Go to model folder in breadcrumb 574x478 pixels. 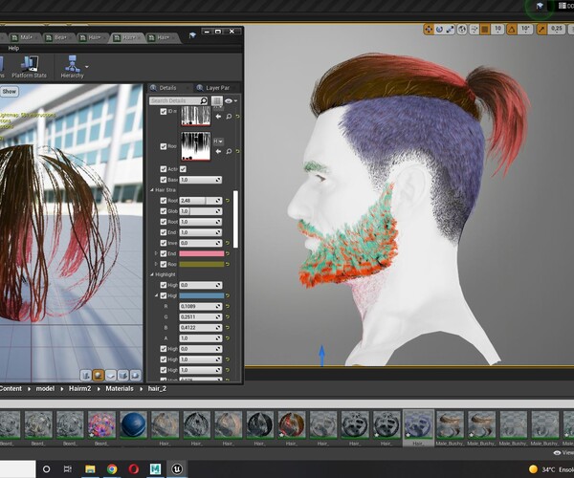pyautogui.click(x=45, y=388)
